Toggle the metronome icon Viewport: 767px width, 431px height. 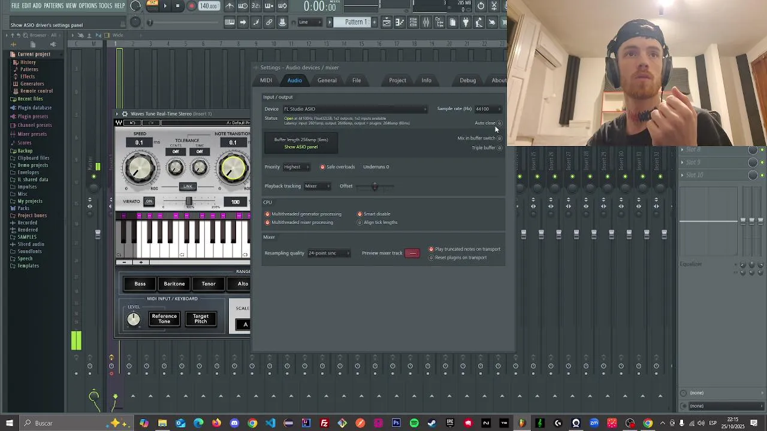230,6
